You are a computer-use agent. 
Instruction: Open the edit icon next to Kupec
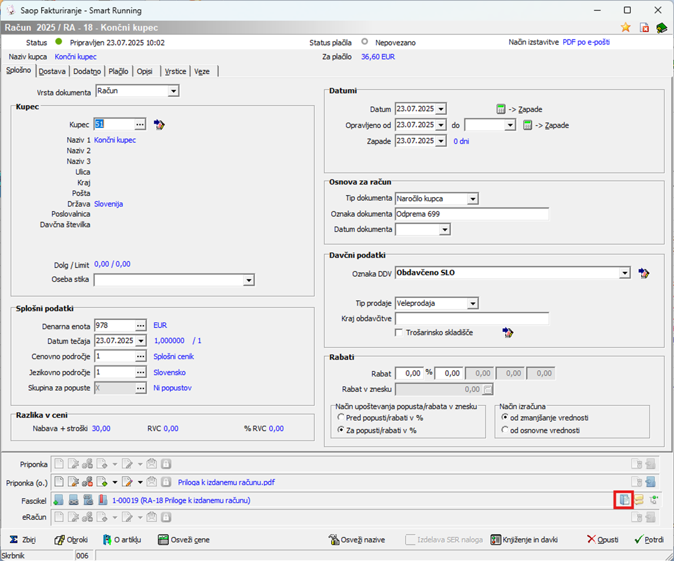tap(160, 125)
